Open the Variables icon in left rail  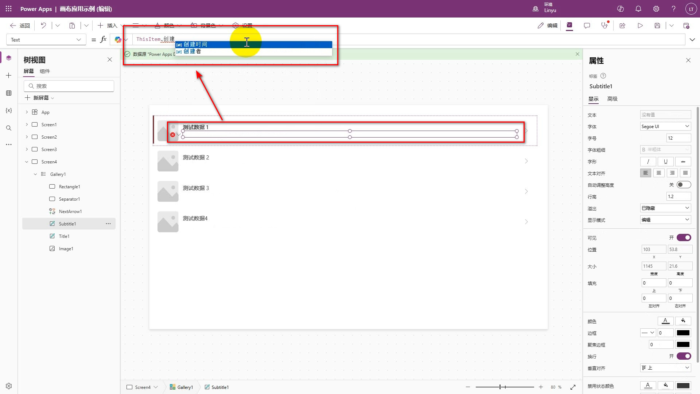point(9,111)
